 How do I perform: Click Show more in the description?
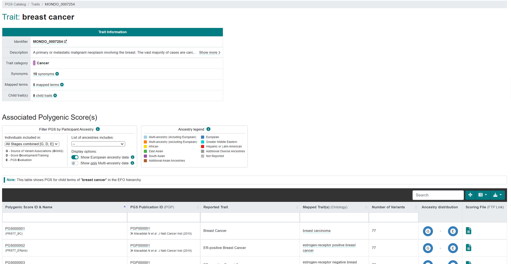210,52
